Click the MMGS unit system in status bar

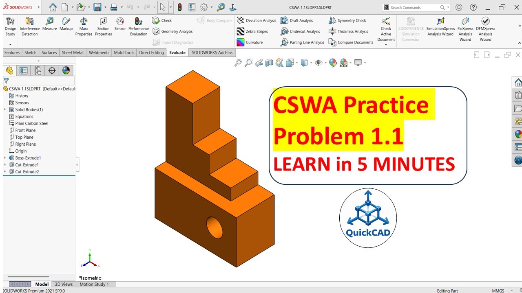(498, 291)
